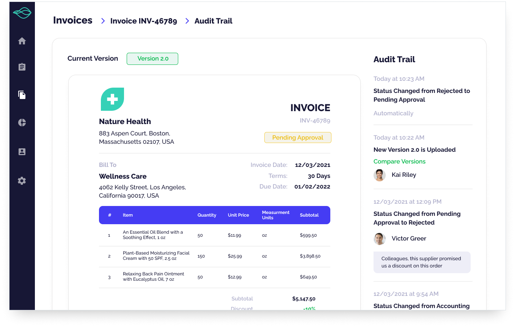Click the leaf logo in the sidebar
Screen dimensions: 515x327
pyautogui.click(x=22, y=13)
